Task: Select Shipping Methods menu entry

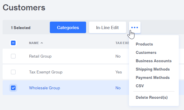Action: (x=153, y=69)
